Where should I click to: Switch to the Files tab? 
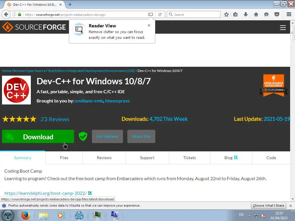click(x=64, y=158)
